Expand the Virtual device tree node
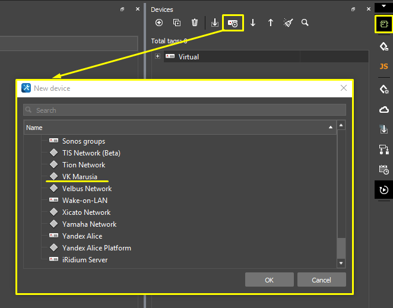 pyautogui.click(x=158, y=56)
